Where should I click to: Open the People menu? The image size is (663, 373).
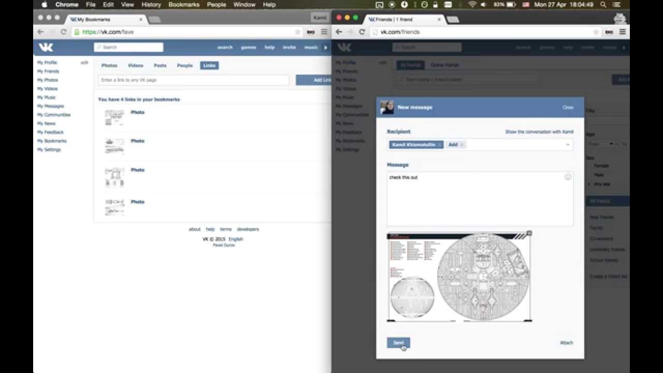click(217, 5)
